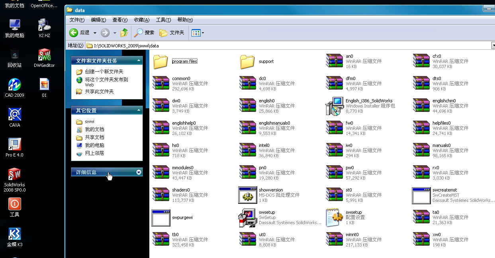495x258 pixels.
Task: Select the swsetup configuration settings icon
Action: (x=335, y=217)
